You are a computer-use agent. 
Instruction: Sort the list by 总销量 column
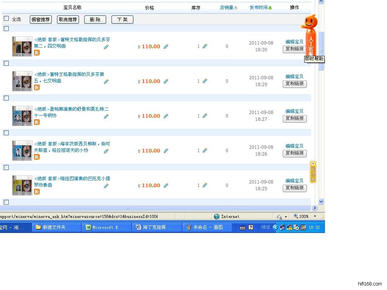[x=227, y=8]
